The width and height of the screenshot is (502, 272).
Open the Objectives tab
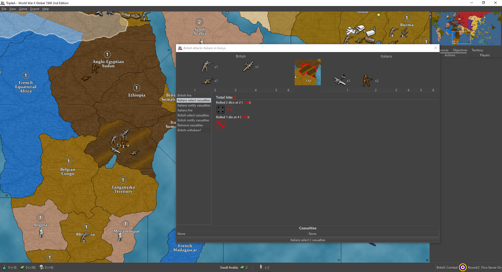460,50
